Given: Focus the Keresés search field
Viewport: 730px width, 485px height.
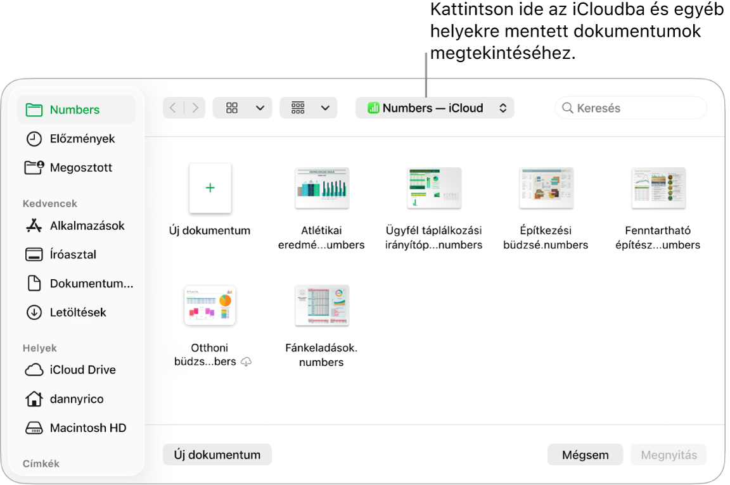Looking at the screenshot, I should (631, 108).
